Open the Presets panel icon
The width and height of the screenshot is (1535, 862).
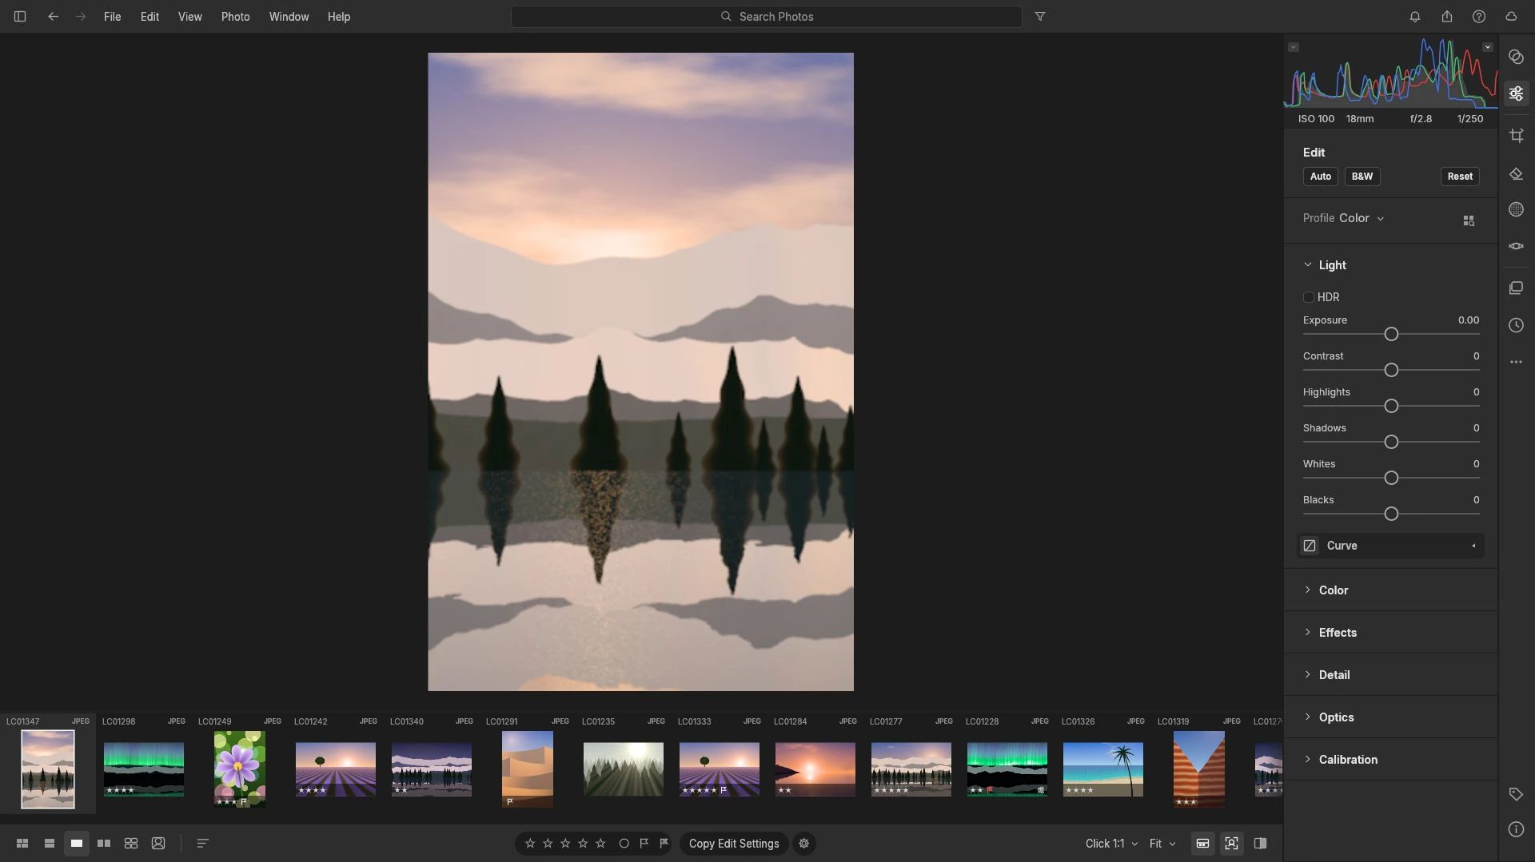coord(1516,57)
